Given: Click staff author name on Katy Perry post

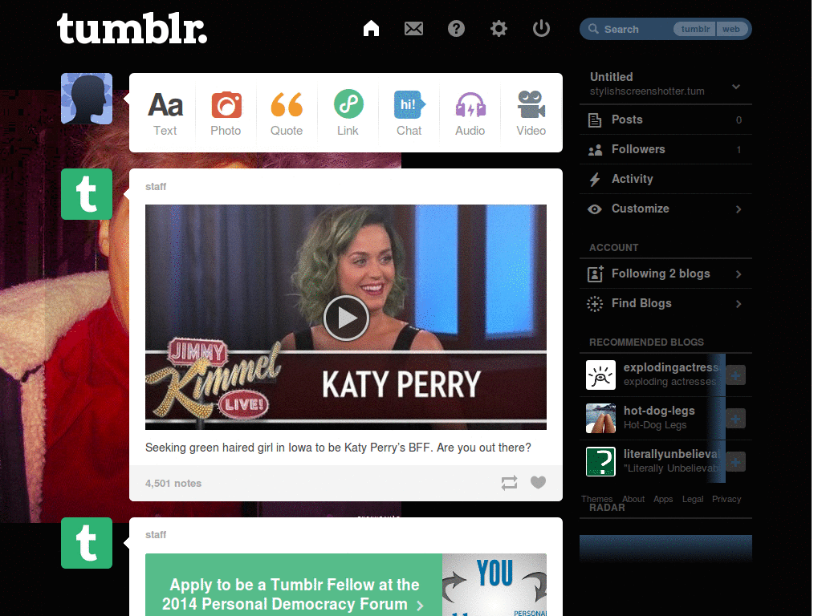Looking at the screenshot, I should click(x=156, y=186).
